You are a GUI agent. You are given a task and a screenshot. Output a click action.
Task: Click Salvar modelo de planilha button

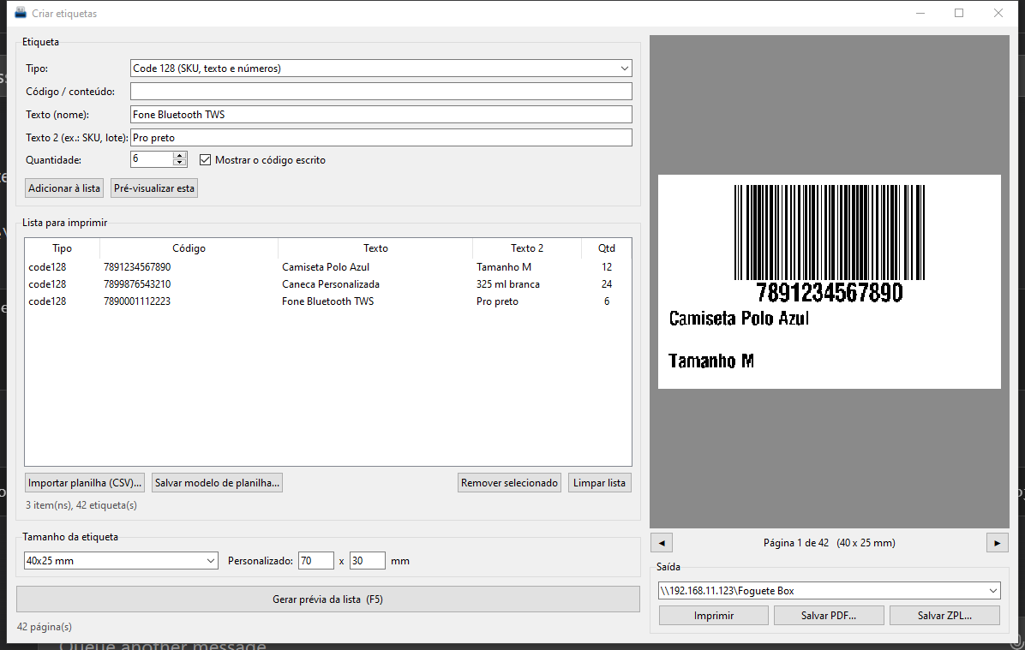coord(217,483)
